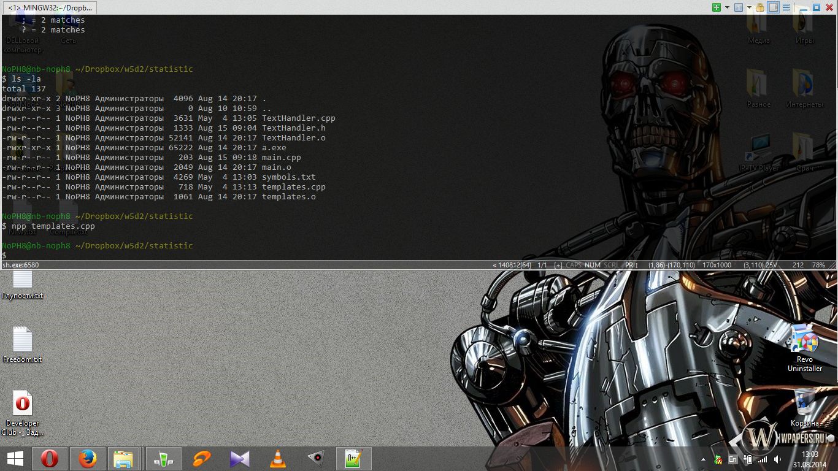This screenshot has height=471, width=838.
Task: Click the En language indicator
Action: (x=732, y=459)
